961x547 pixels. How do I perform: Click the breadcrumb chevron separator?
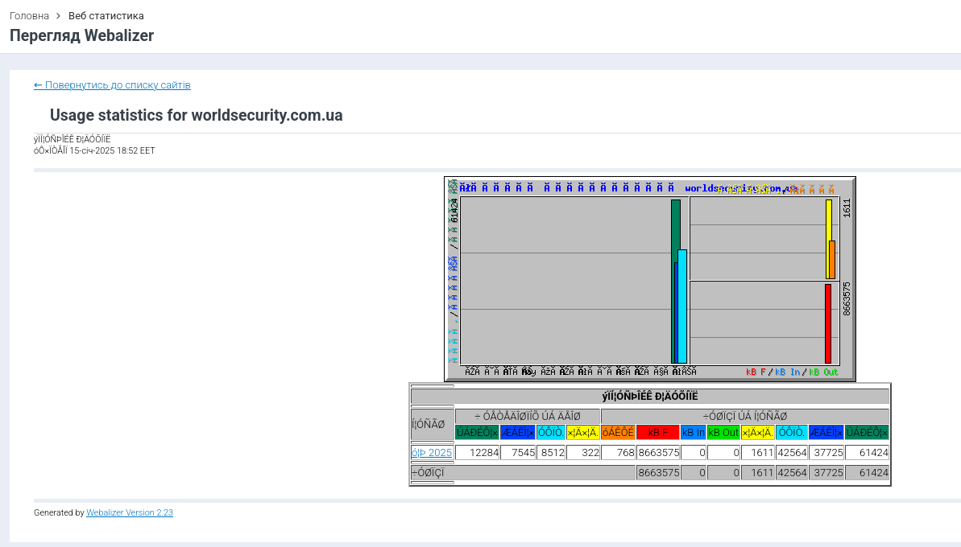coord(59,16)
